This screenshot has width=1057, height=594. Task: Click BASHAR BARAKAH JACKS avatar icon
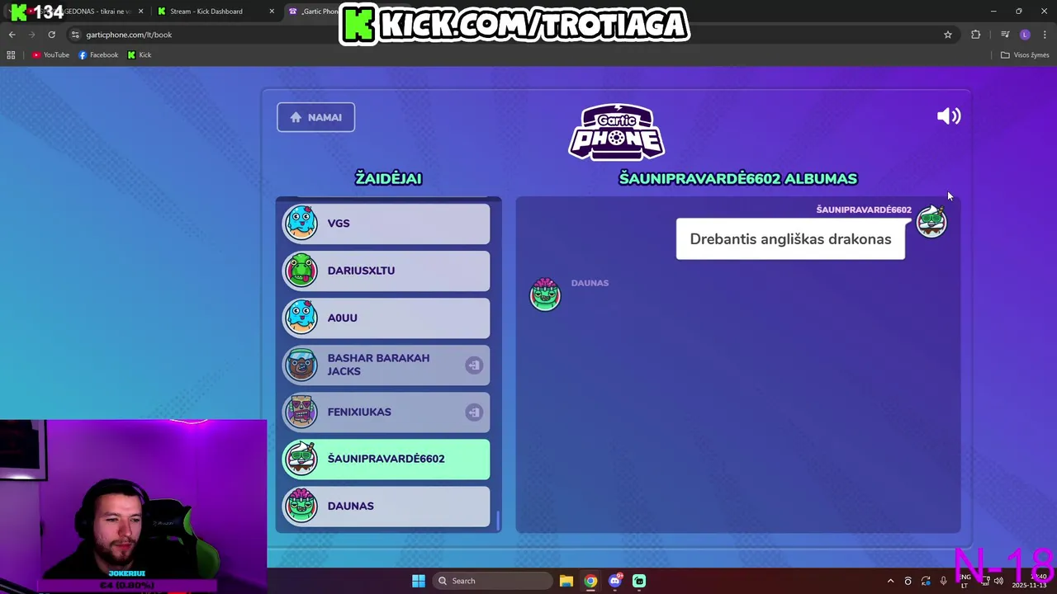pyautogui.click(x=301, y=365)
